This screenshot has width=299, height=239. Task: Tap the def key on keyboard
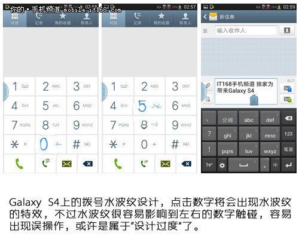(270, 118)
